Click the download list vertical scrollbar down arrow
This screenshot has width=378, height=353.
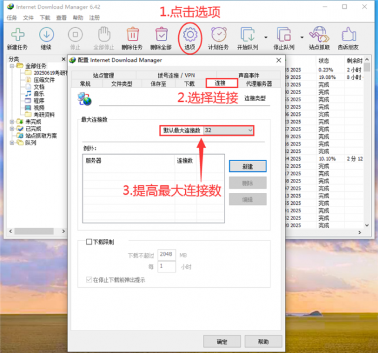(367, 225)
